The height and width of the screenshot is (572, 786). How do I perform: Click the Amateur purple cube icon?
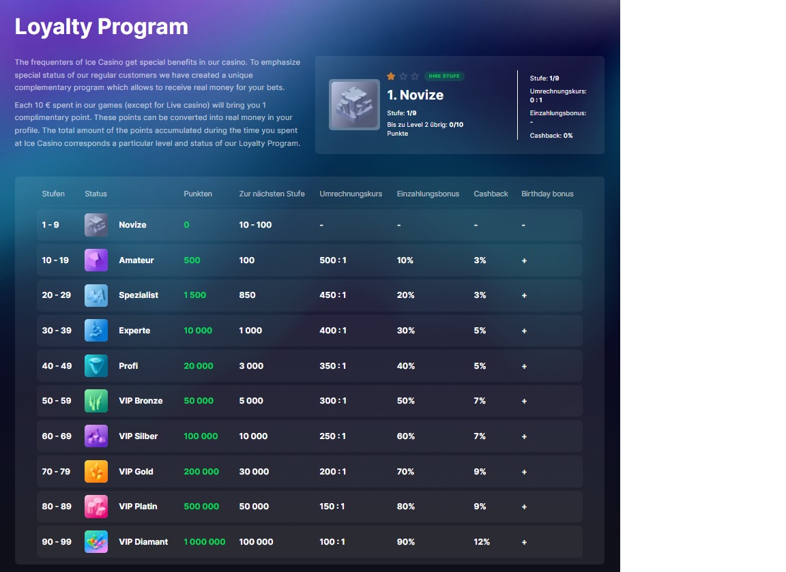(96, 260)
